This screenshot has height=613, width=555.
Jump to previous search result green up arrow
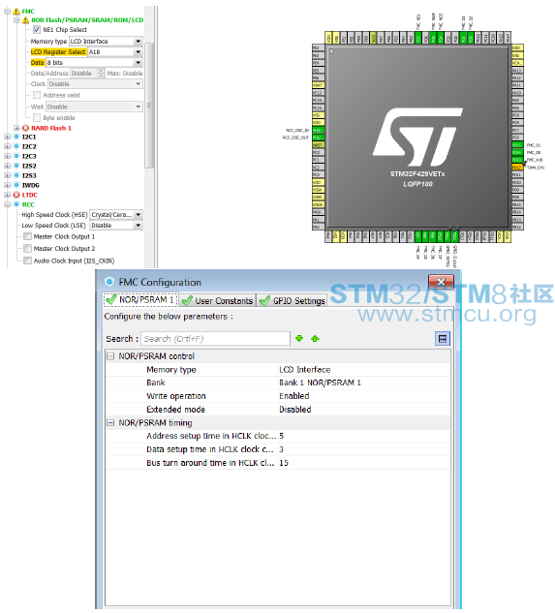(315, 339)
